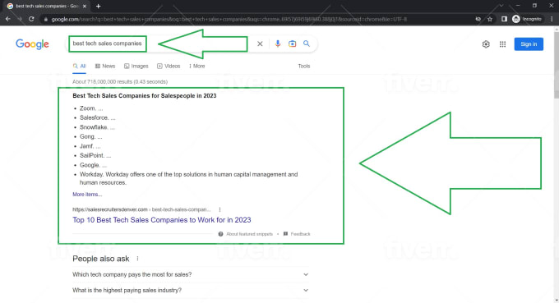Switch to the News results tab

[x=105, y=67]
